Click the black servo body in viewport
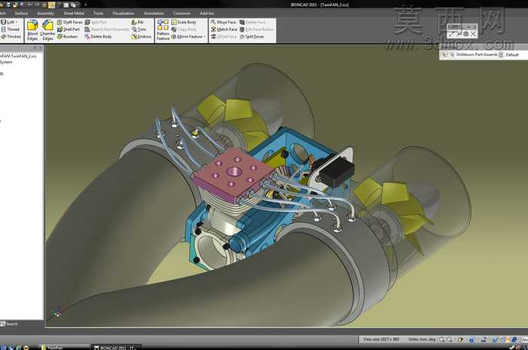Screen dimensions: 528x350 point(336,172)
